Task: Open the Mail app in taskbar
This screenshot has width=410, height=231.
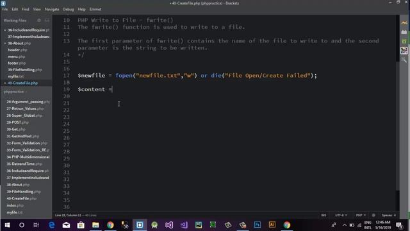Action: [x=66, y=225]
